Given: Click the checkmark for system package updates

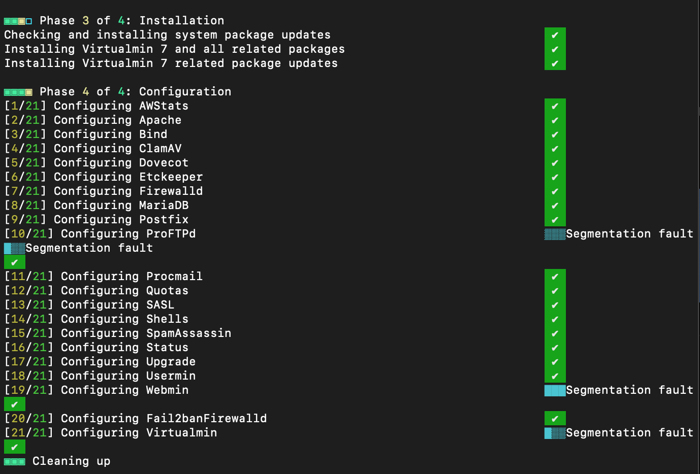Looking at the screenshot, I should (555, 35).
